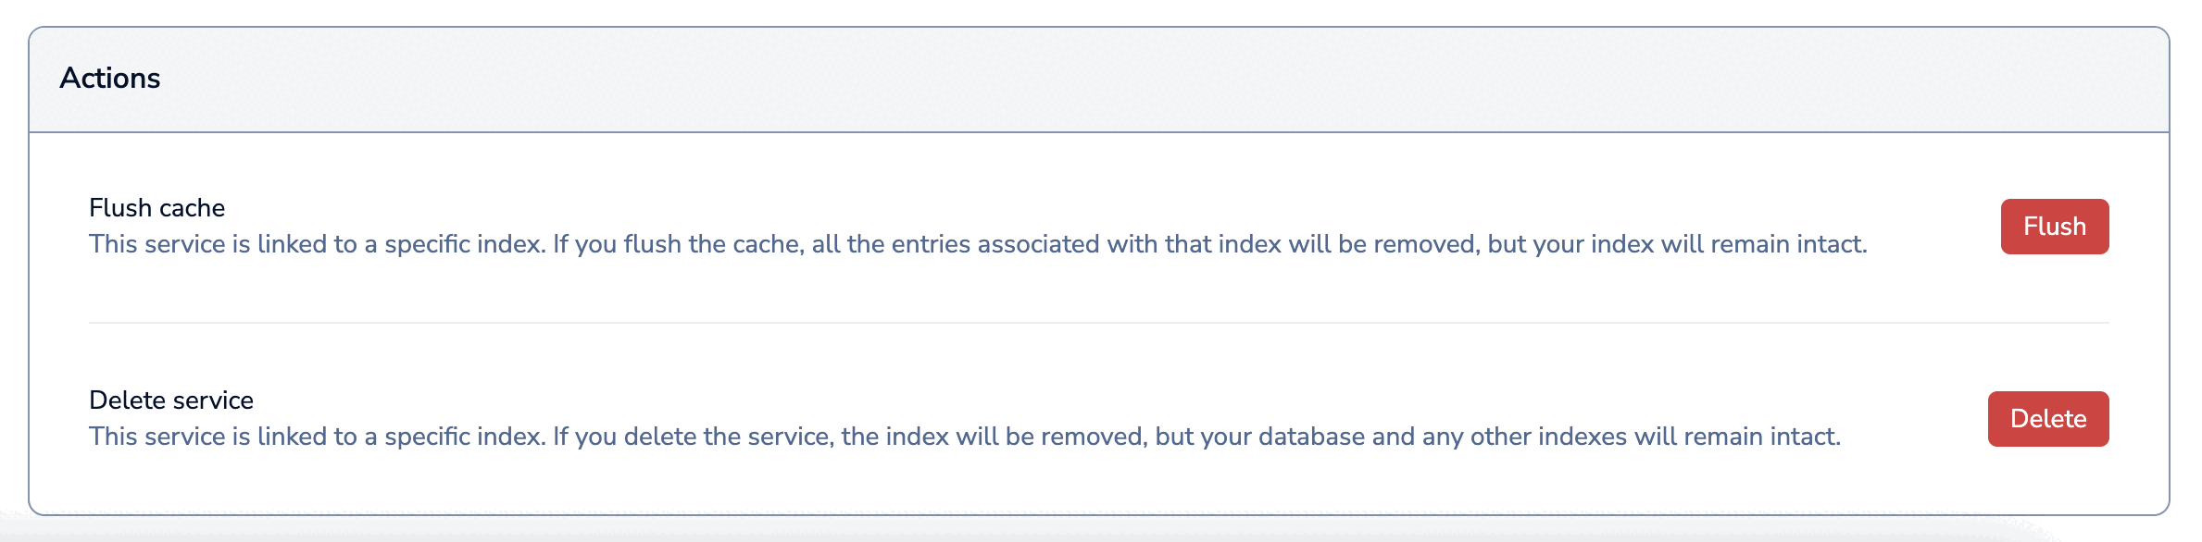Click the word 'Actions' in the card header
The image size is (2202, 542).
[110, 79]
